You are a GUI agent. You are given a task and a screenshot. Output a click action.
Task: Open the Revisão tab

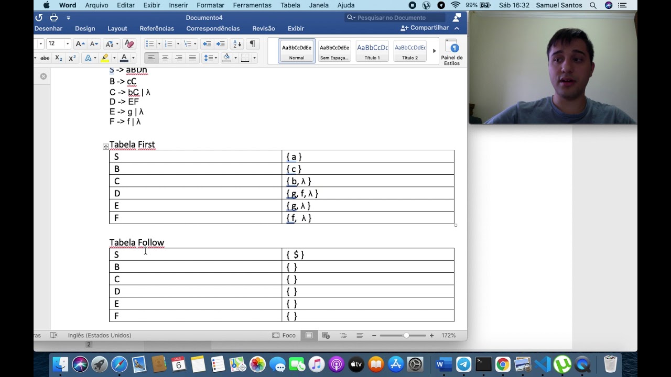click(264, 28)
